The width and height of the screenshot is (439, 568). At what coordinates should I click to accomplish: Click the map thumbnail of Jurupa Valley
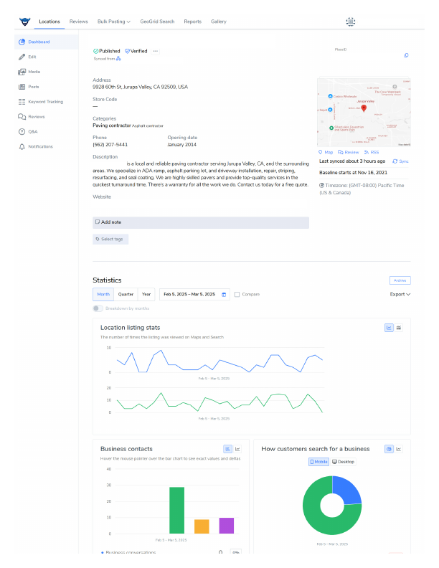tap(364, 112)
